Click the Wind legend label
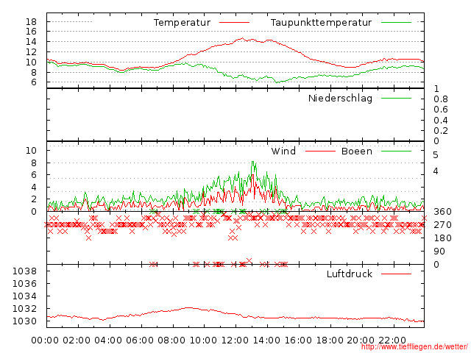The height and width of the screenshot is (353, 471). pyautogui.click(x=283, y=151)
